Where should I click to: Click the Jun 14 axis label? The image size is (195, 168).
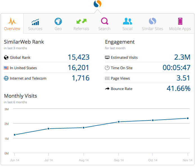point(15,160)
